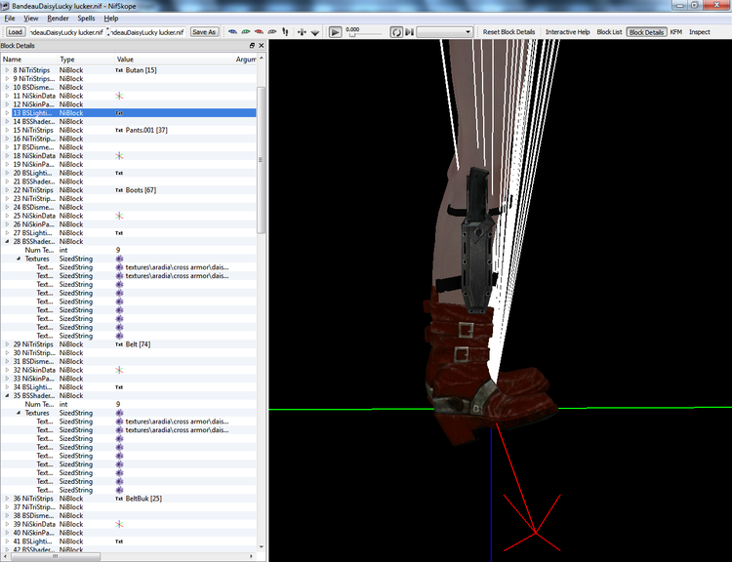Start animation with the Play button
732x562 pixels.
(335, 32)
